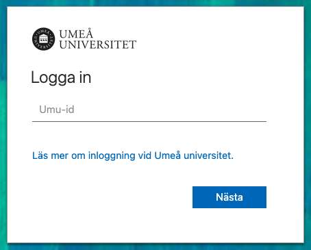Click the building emblem inside the seal
This screenshot has width=311, height=250.
(x=43, y=39)
